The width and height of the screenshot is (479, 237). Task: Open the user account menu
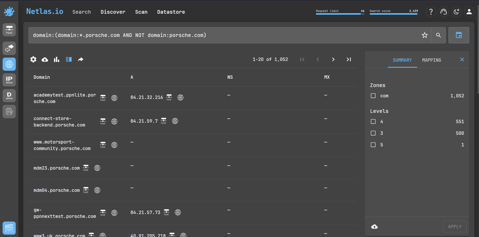[x=469, y=12]
